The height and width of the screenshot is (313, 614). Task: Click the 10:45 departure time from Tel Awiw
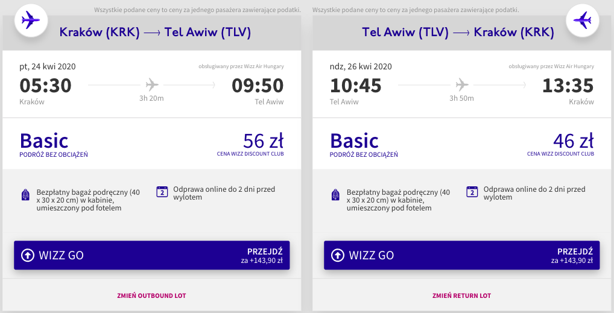coord(356,86)
